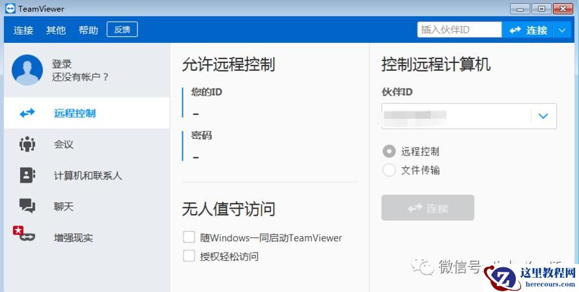Choose the 文件传输 radio button

(389, 170)
